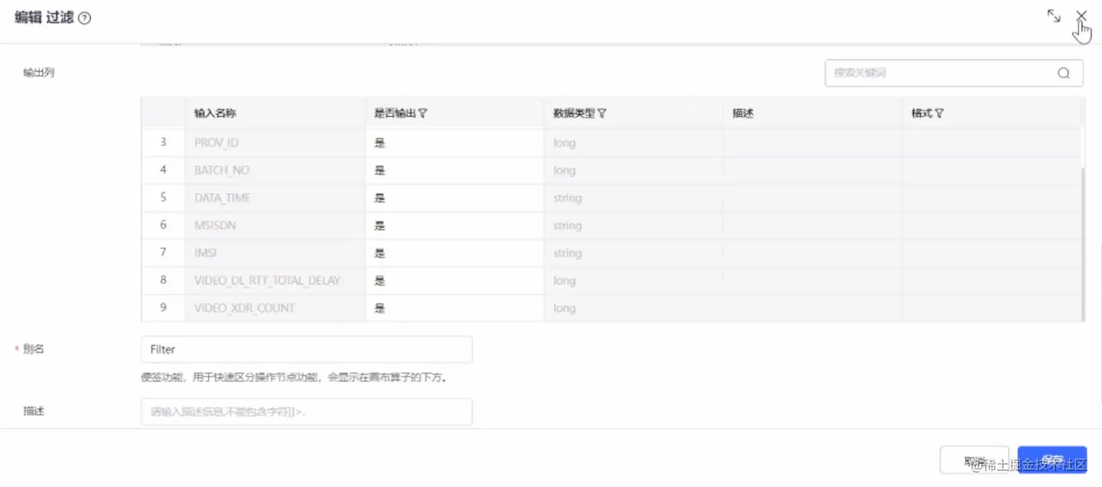This screenshot has width=1102, height=487.
Task: Click the blue 保存 save button
Action: [x=1052, y=460]
